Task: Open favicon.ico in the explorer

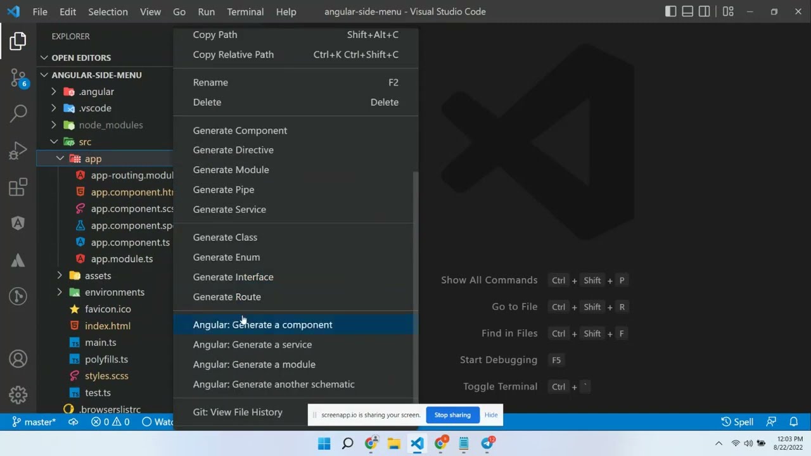Action: [108, 309]
